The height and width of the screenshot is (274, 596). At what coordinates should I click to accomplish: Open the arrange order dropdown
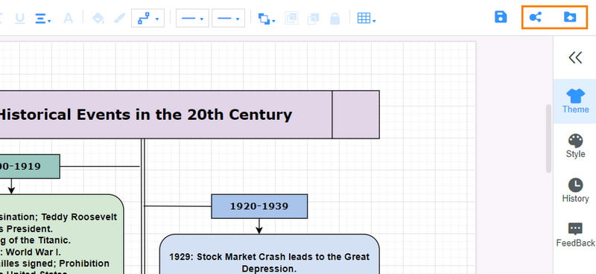tap(267, 18)
